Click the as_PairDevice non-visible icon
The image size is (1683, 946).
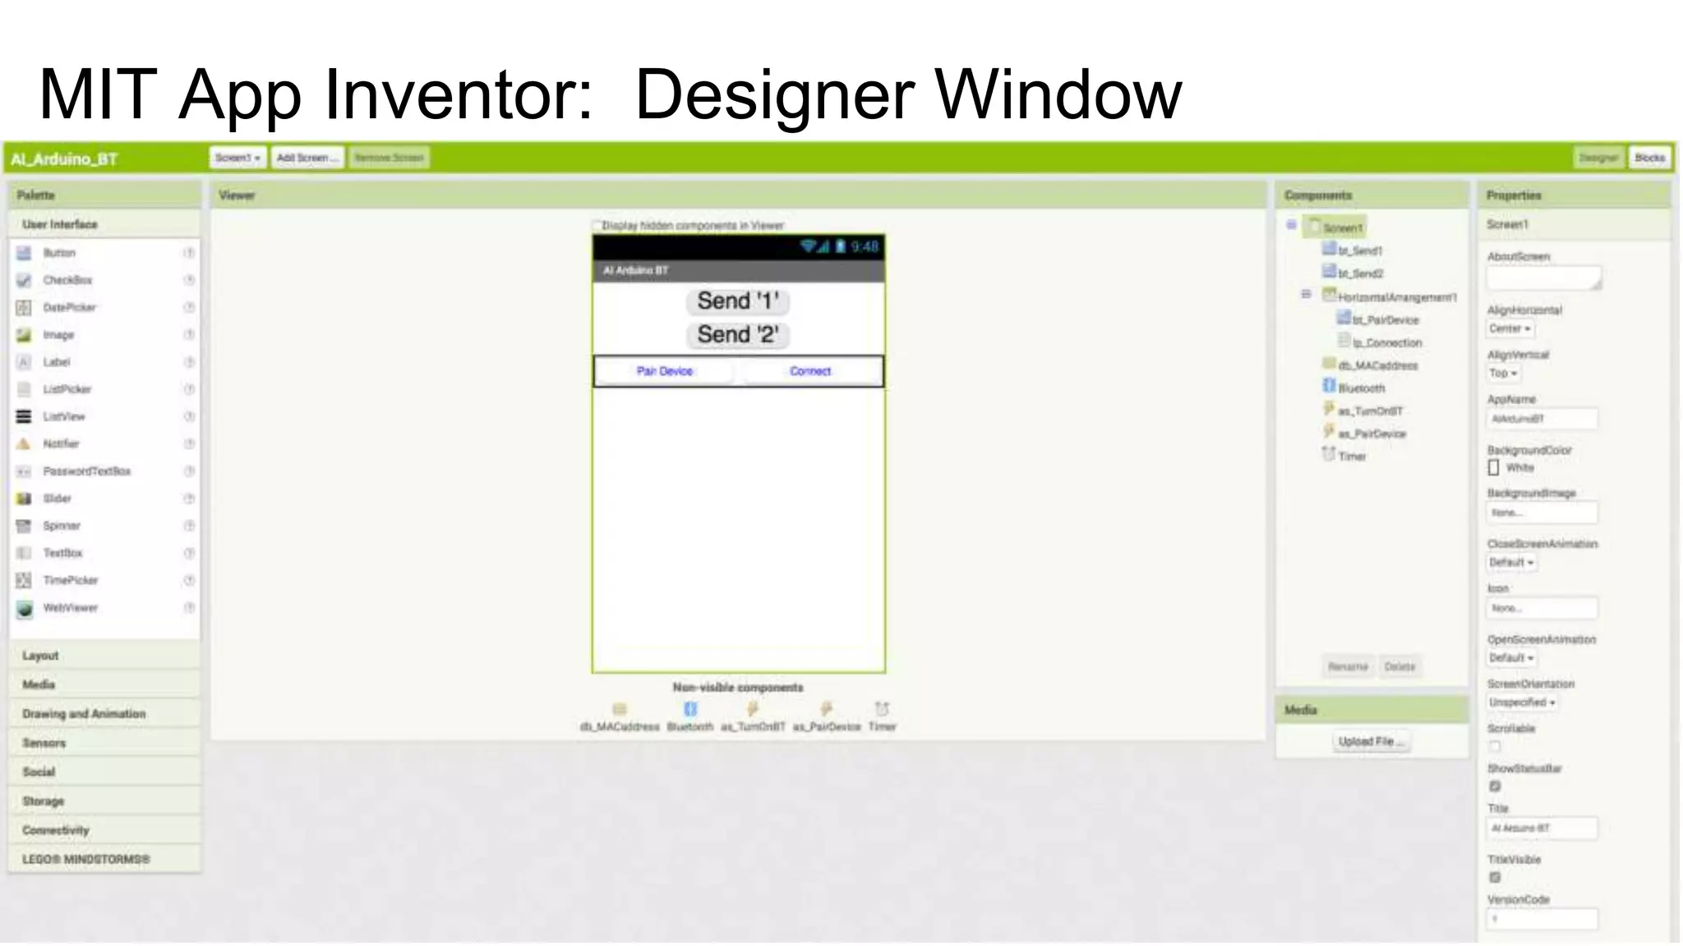coord(827,709)
